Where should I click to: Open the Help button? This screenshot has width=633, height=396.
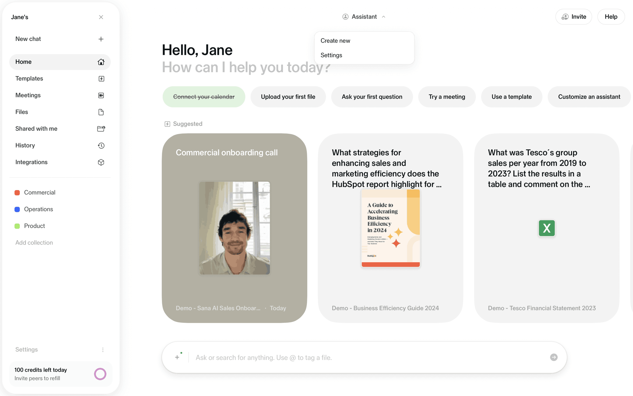(611, 17)
